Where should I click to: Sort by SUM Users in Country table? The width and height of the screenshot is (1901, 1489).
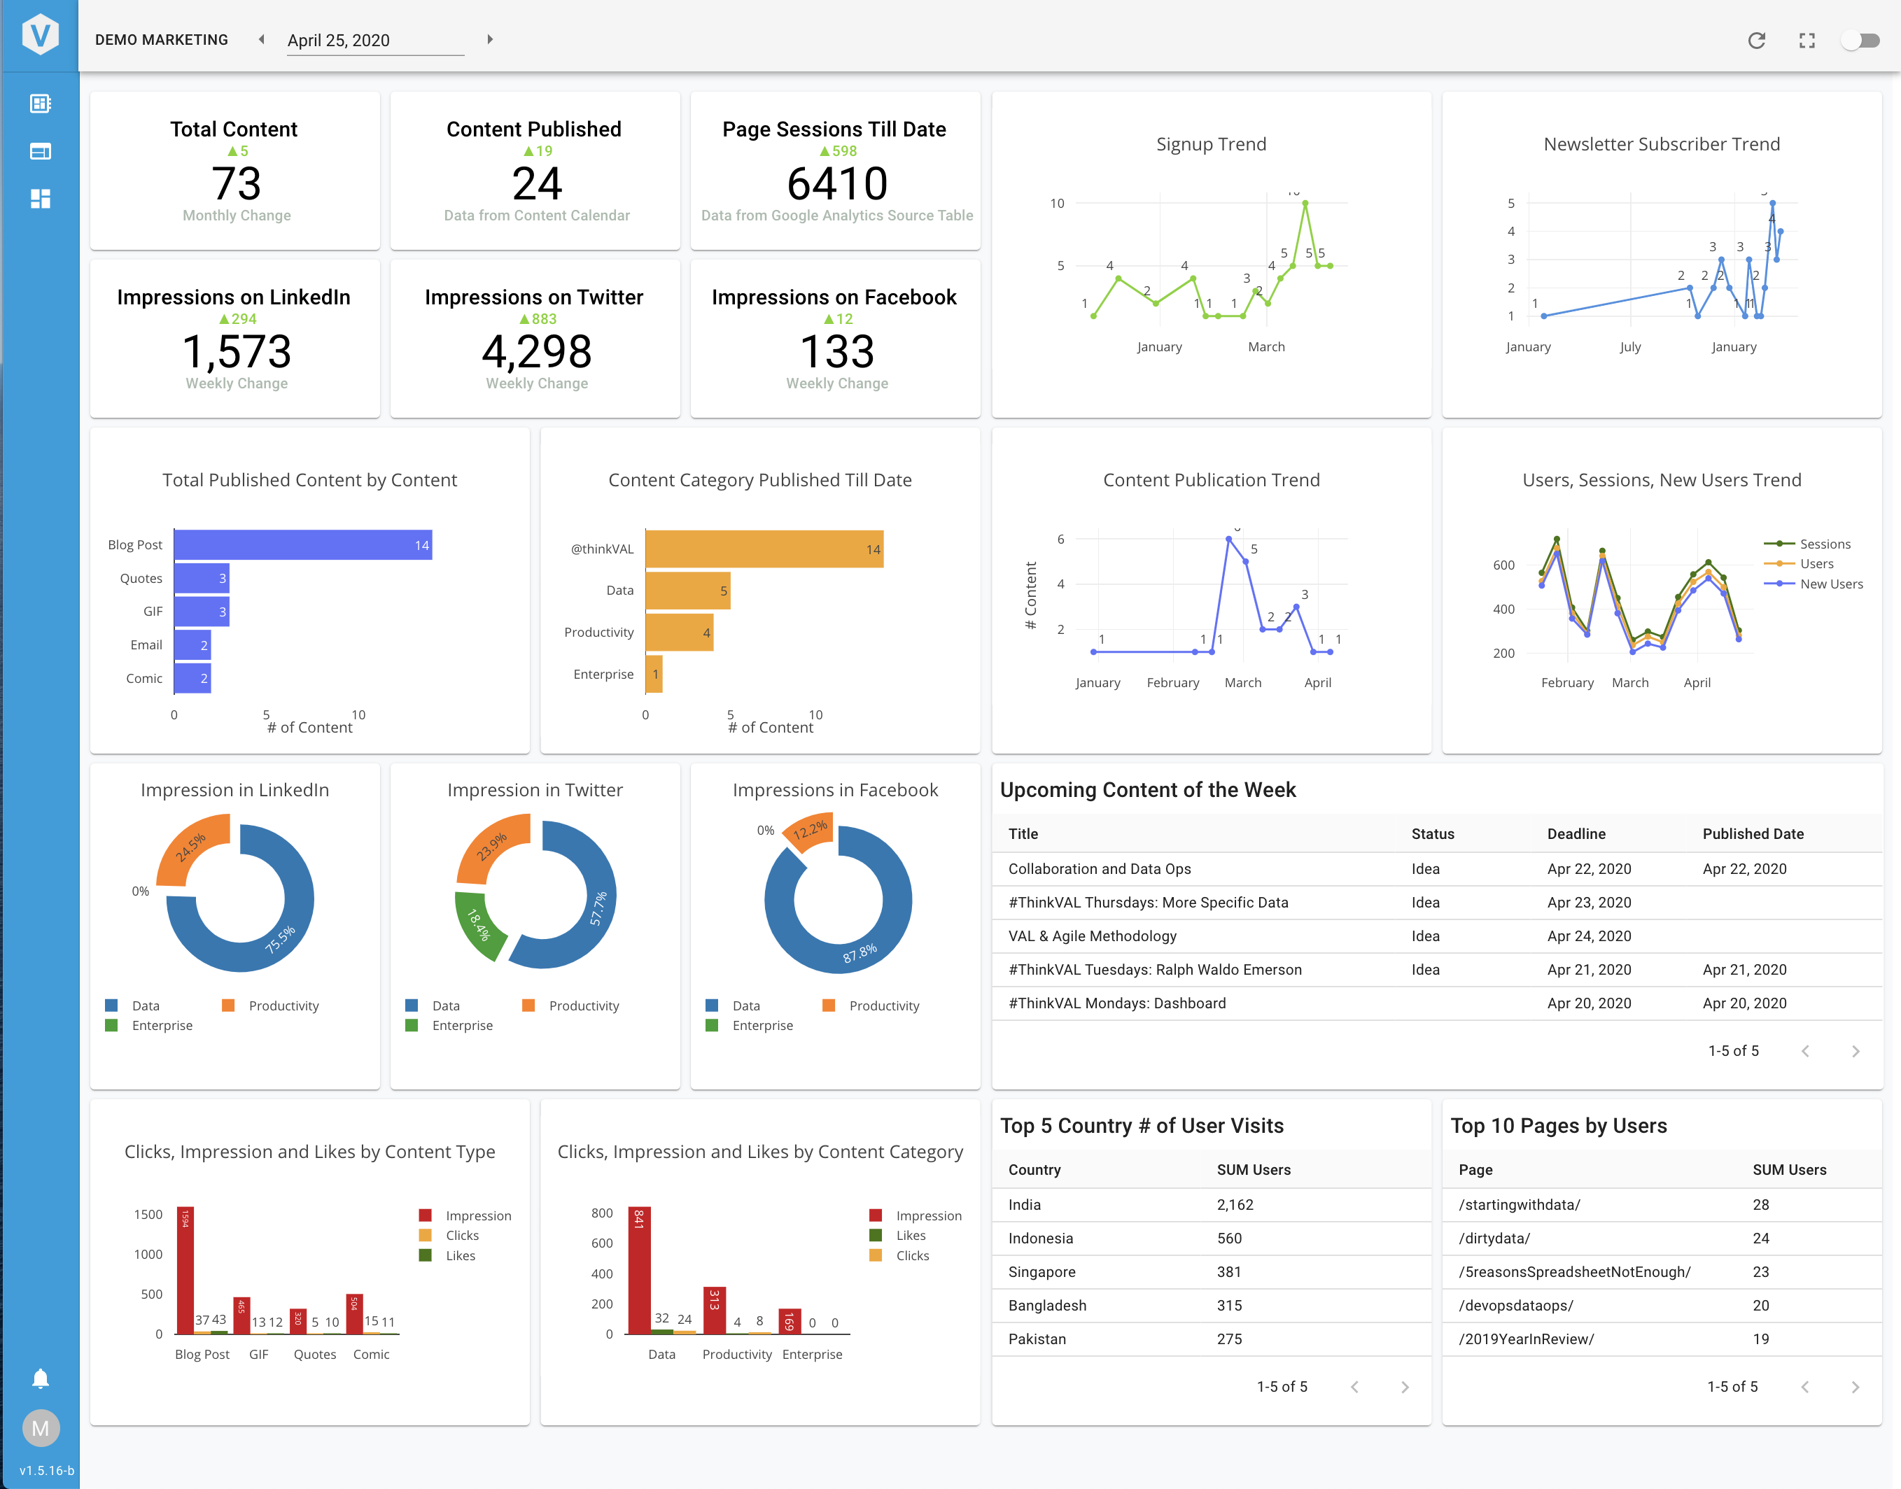pyautogui.click(x=1253, y=1170)
